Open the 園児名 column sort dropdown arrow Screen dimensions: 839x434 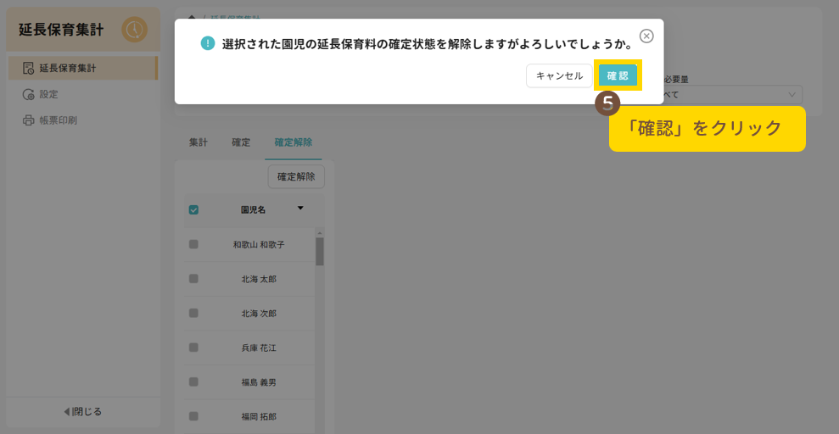(x=299, y=208)
